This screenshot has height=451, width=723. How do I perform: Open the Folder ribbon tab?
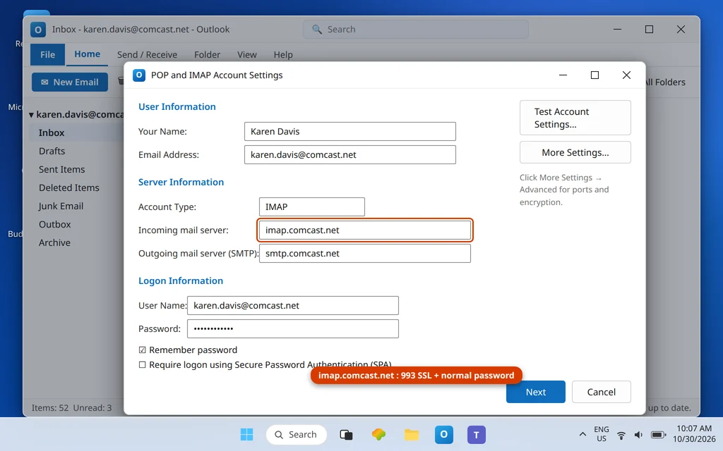click(207, 54)
